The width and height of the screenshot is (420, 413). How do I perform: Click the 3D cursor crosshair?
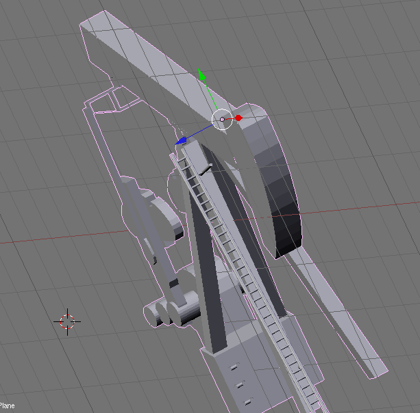pyautogui.click(x=67, y=321)
